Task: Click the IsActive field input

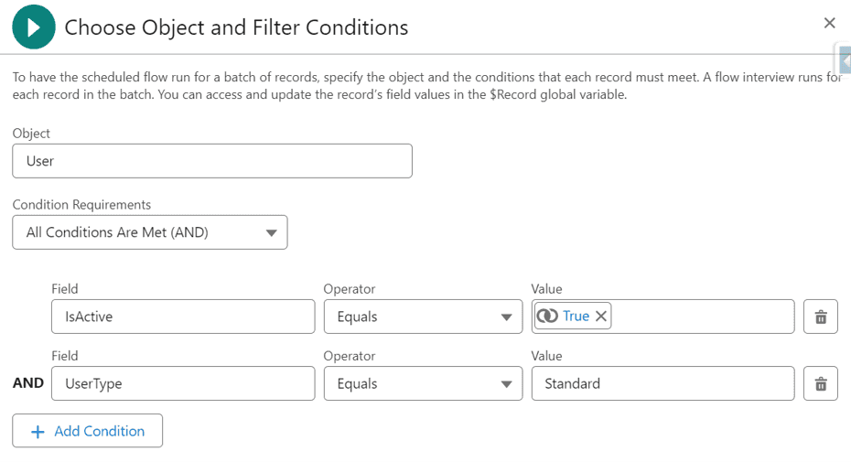Action: pos(183,317)
